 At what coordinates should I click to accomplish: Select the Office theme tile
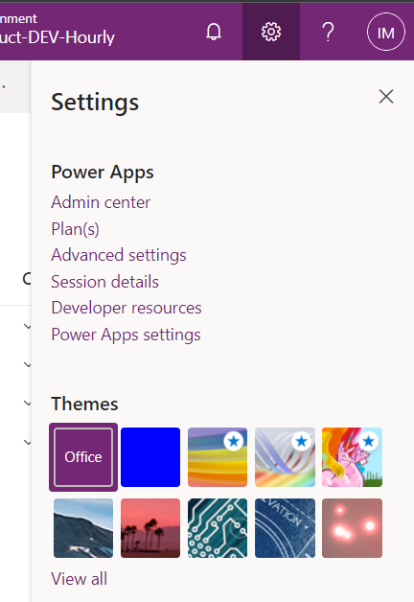pyautogui.click(x=83, y=457)
